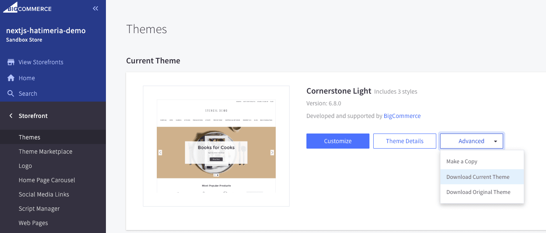Navigate to Script Manager
The width and height of the screenshot is (546, 233).
pyautogui.click(x=39, y=209)
